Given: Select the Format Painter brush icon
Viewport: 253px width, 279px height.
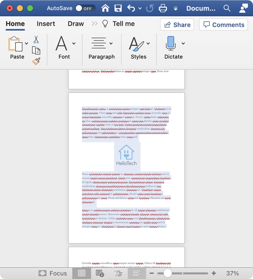Looking at the screenshot, I should [36, 61].
